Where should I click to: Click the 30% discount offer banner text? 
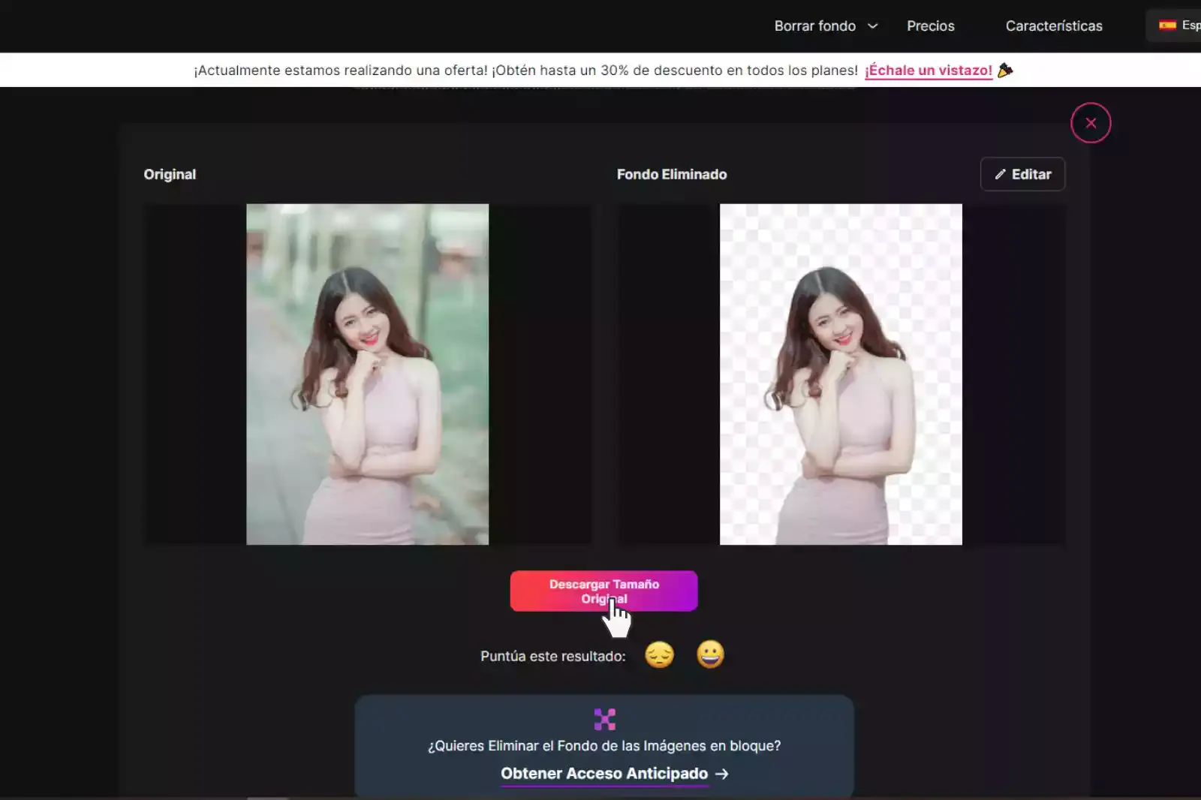point(525,71)
